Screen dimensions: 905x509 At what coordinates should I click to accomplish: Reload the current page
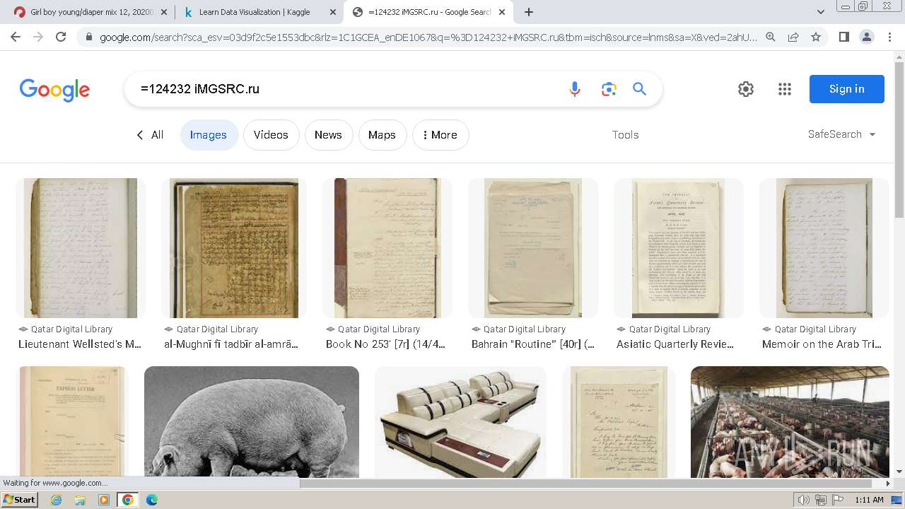click(61, 37)
